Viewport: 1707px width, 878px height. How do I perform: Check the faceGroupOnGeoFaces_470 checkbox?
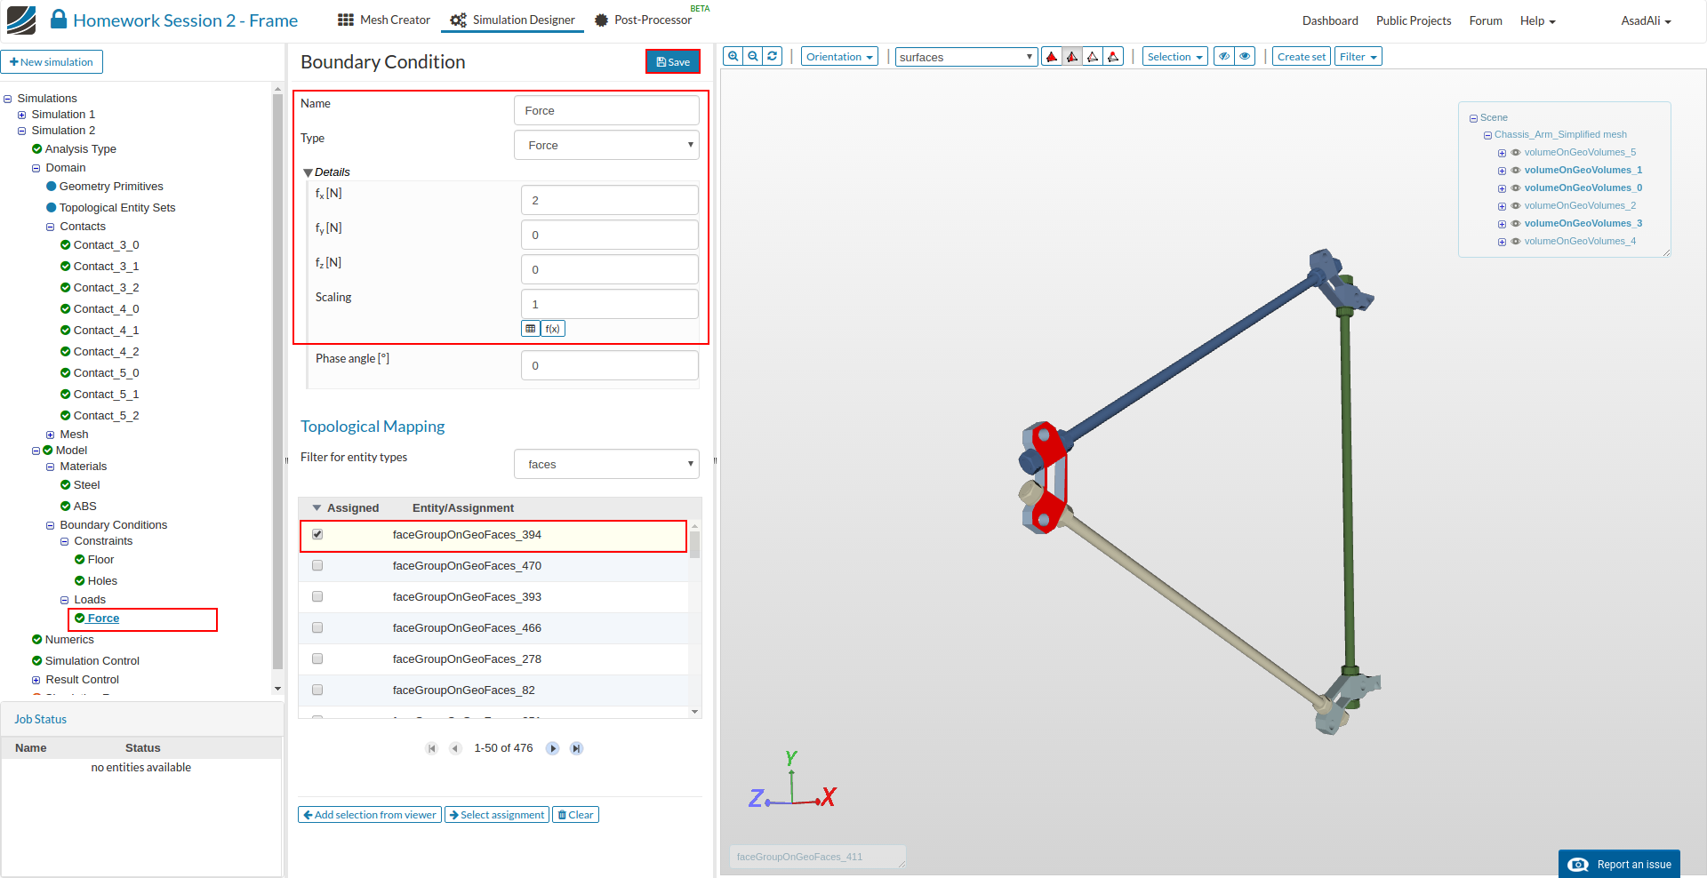point(317,566)
